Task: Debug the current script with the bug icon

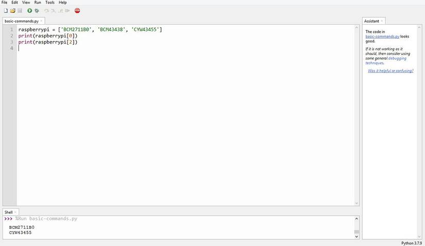Action: [x=37, y=11]
